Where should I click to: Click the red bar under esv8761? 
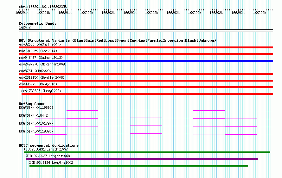click(146, 74)
